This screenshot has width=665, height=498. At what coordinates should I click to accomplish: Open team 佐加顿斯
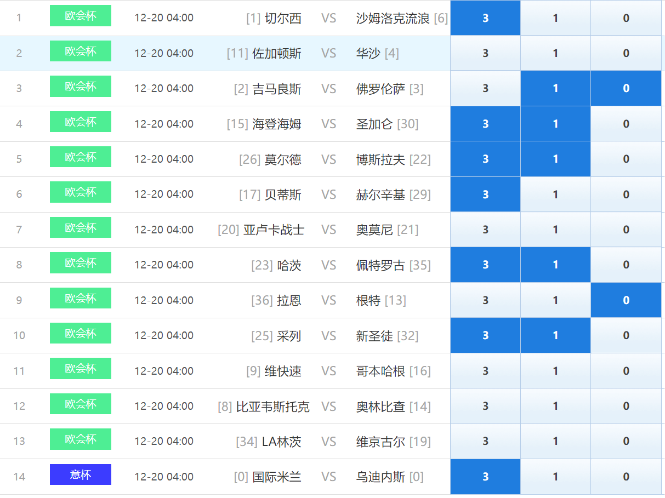click(x=277, y=53)
